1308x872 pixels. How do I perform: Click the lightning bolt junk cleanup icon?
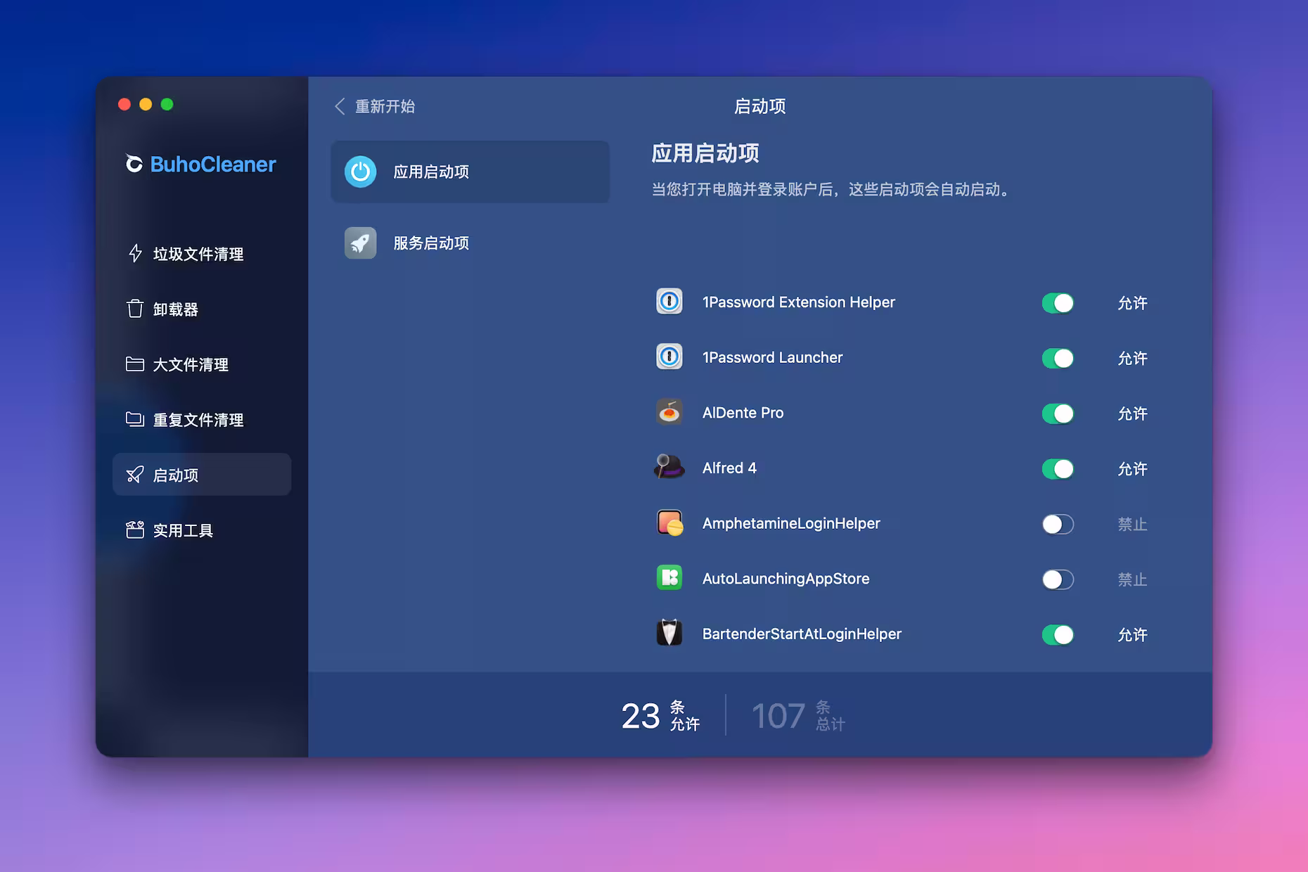tap(135, 253)
